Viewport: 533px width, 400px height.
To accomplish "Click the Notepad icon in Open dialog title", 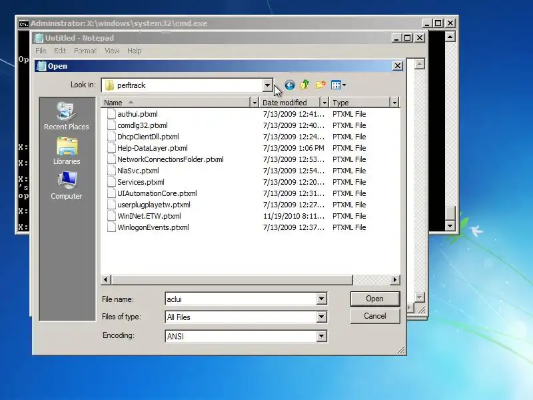I will [41, 66].
